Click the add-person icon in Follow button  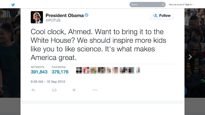coord(155,15)
